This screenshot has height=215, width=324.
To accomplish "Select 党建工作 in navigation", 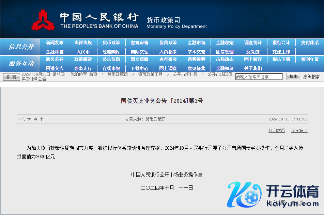I will pyautogui.click(x=281, y=52).
